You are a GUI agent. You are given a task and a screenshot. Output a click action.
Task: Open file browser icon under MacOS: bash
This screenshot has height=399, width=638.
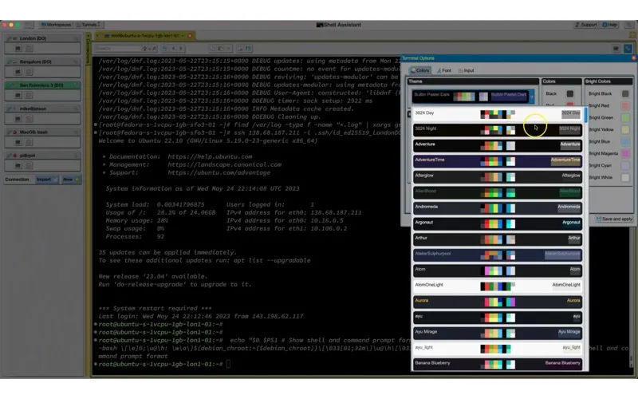click(29, 143)
